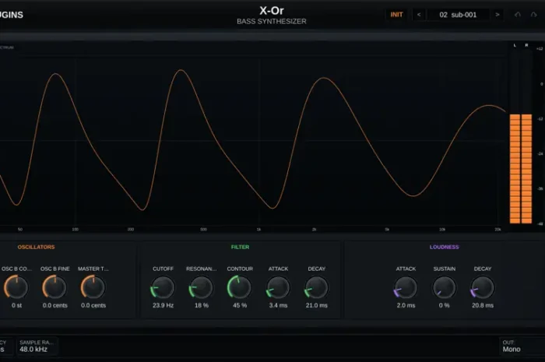
Task: Open the OUT Mono selector
Action: pos(522,346)
